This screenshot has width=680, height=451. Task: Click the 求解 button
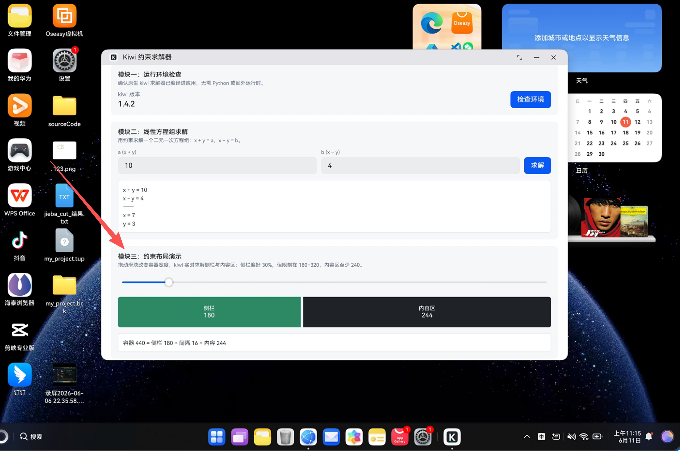[x=537, y=165]
